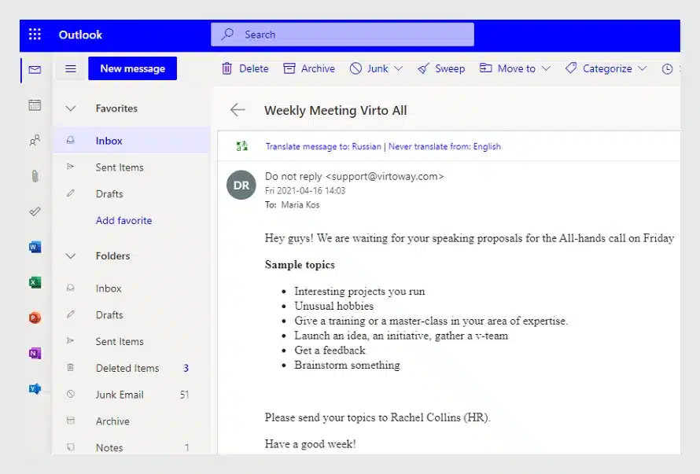Open the Files paperclip module
This screenshot has width=700, height=474.
click(35, 176)
